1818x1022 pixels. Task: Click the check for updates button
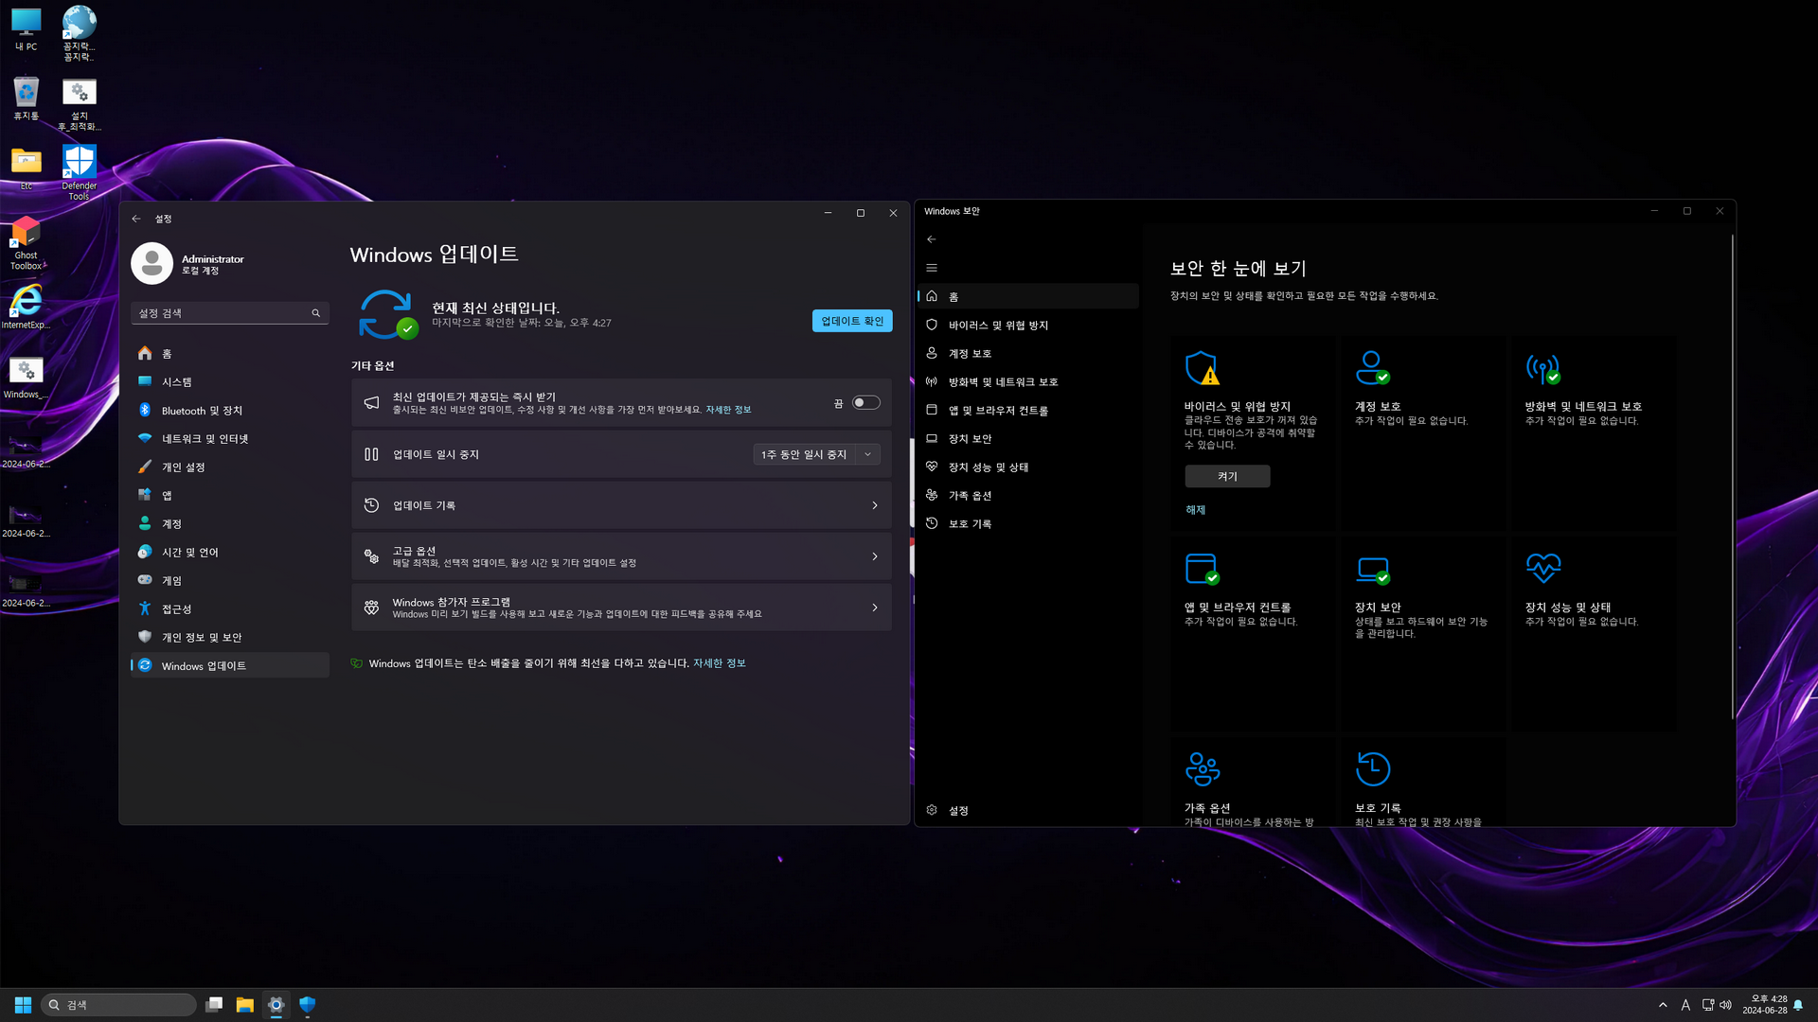pos(851,321)
